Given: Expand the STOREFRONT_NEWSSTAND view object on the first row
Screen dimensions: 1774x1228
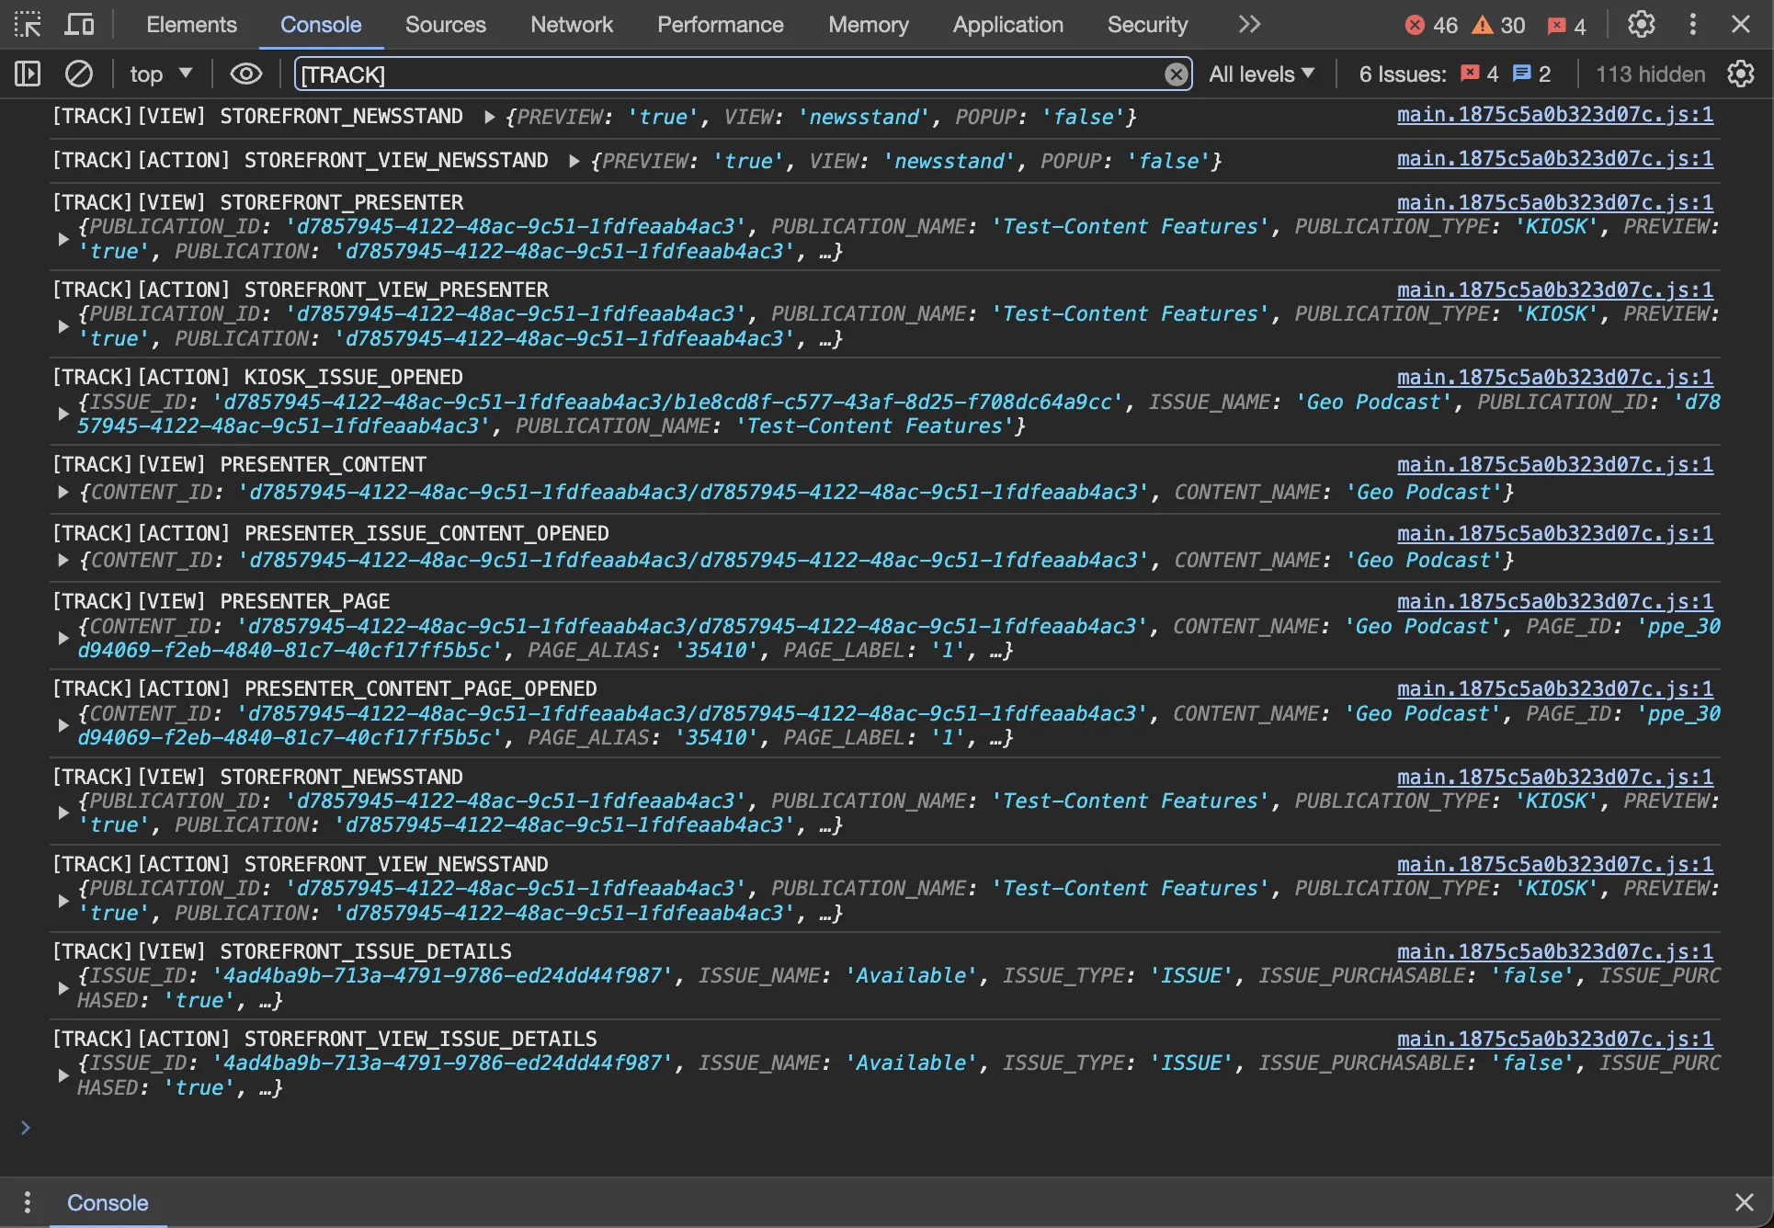Looking at the screenshot, I should tap(489, 117).
